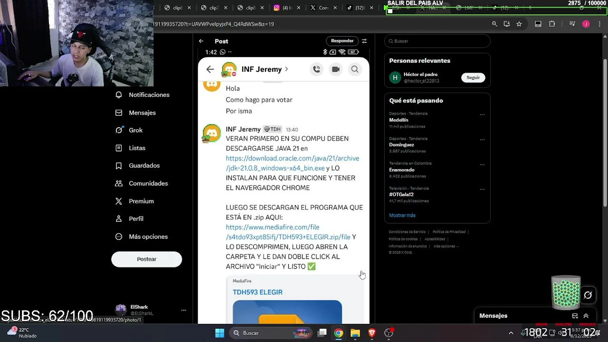This screenshot has height=342, width=608.
Task: Click the Buscar search field on X
Action: (x=437, y=41)
